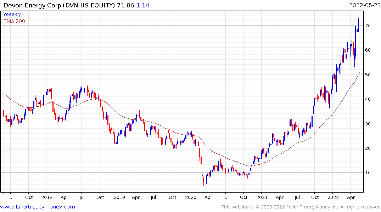Viewport: 381px width, 212px height.
Task: Click the date 2022-05-23
Action: click(365, 5)
